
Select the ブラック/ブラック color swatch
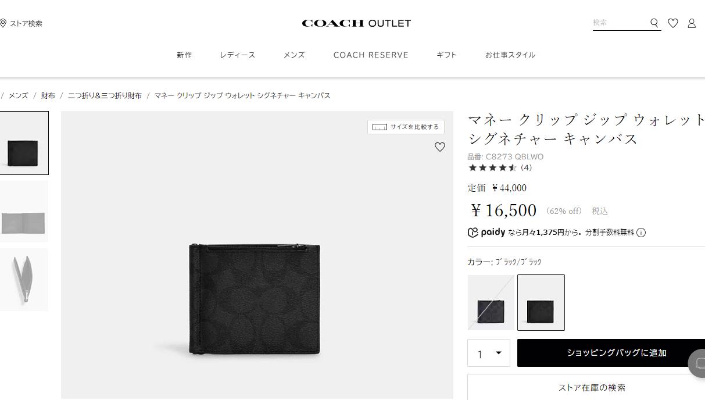(541, 302)
